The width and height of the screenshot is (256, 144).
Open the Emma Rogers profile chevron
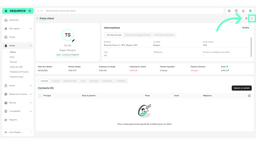(x=31, y=132)
